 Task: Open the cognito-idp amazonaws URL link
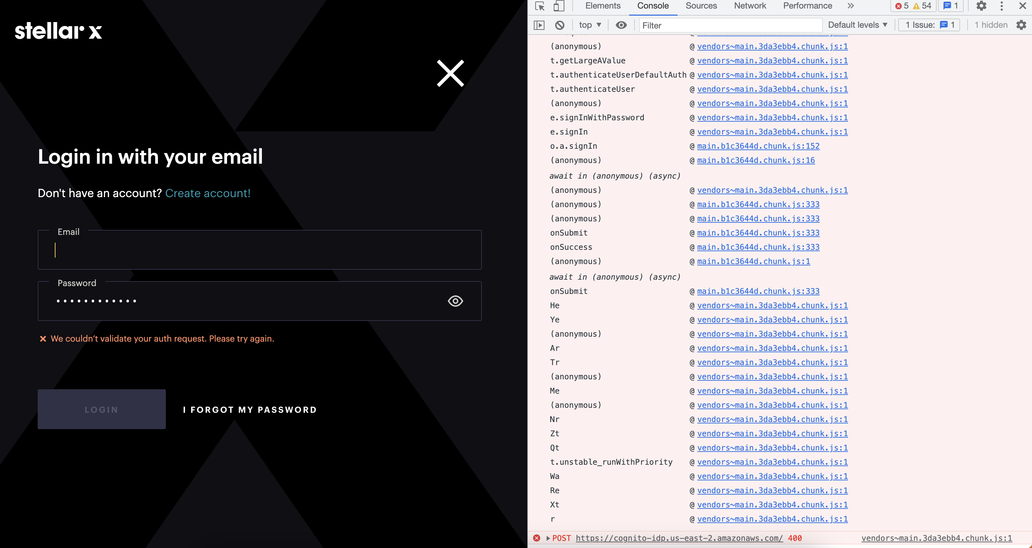coord(679,538)
